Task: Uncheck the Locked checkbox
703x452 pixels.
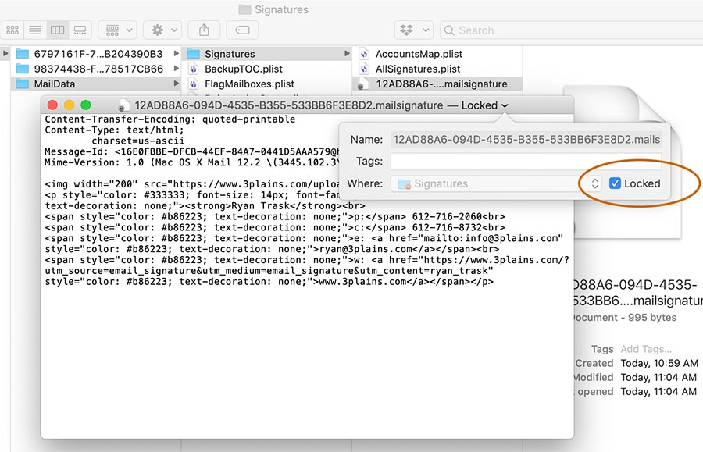Action: coord(615,183)
